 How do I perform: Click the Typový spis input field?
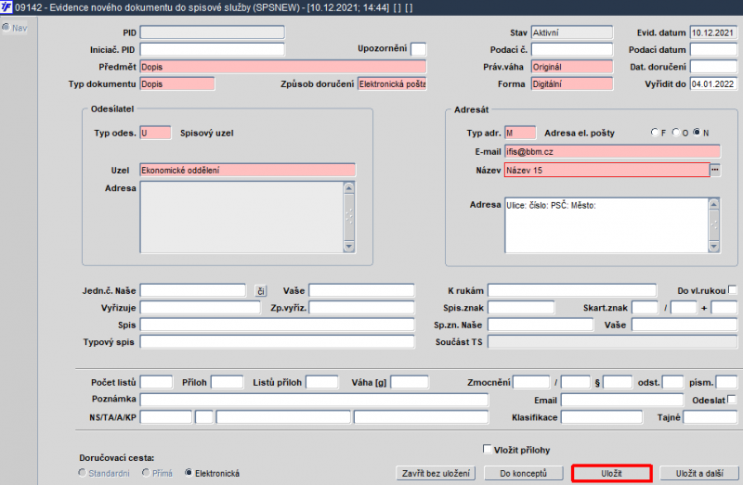point(277,341)
